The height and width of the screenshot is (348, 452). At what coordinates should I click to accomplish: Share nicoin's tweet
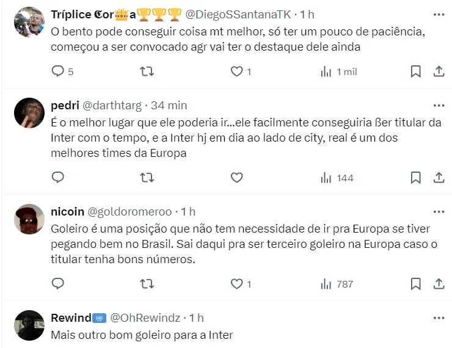pyautogui.click(x=439, y=284)
